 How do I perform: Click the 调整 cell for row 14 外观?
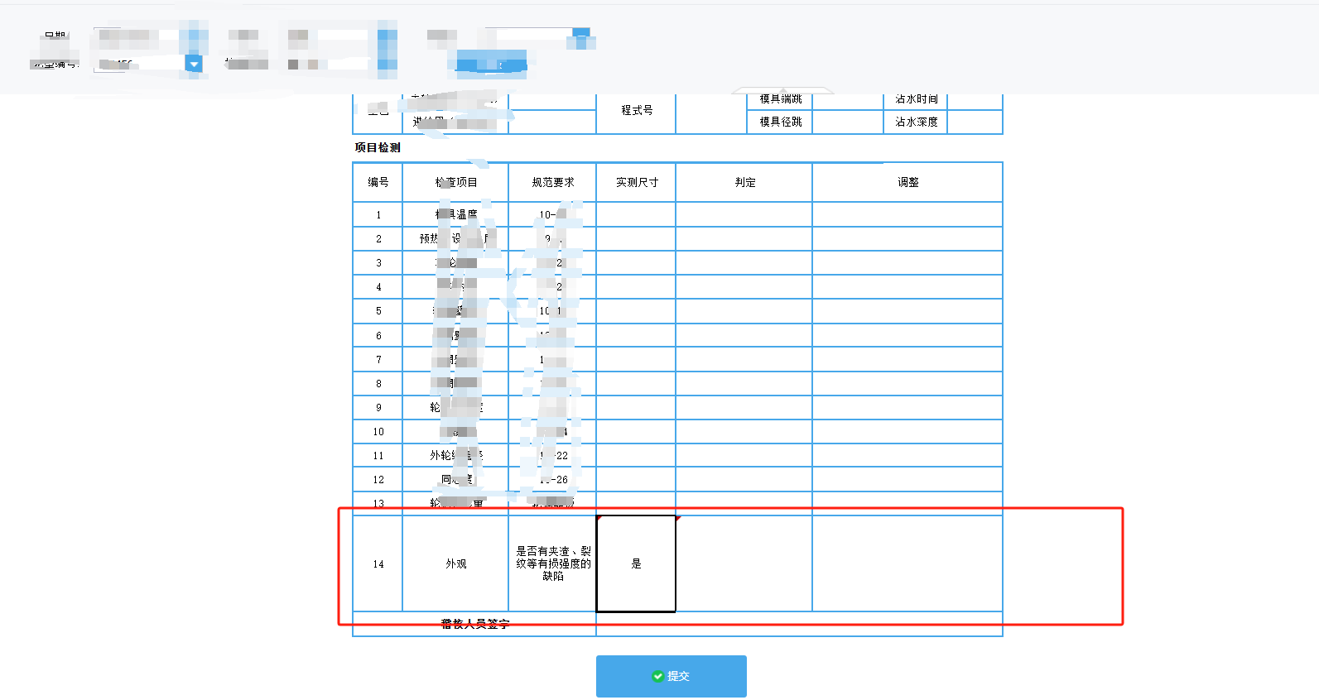pyautogui.click(x=907, y=563)
